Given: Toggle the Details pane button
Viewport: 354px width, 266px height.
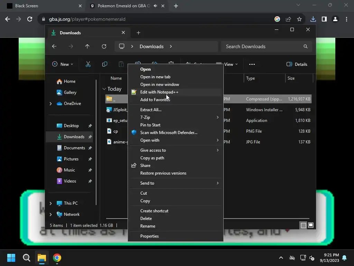Looking at the screenshot, I should [297, 64].
